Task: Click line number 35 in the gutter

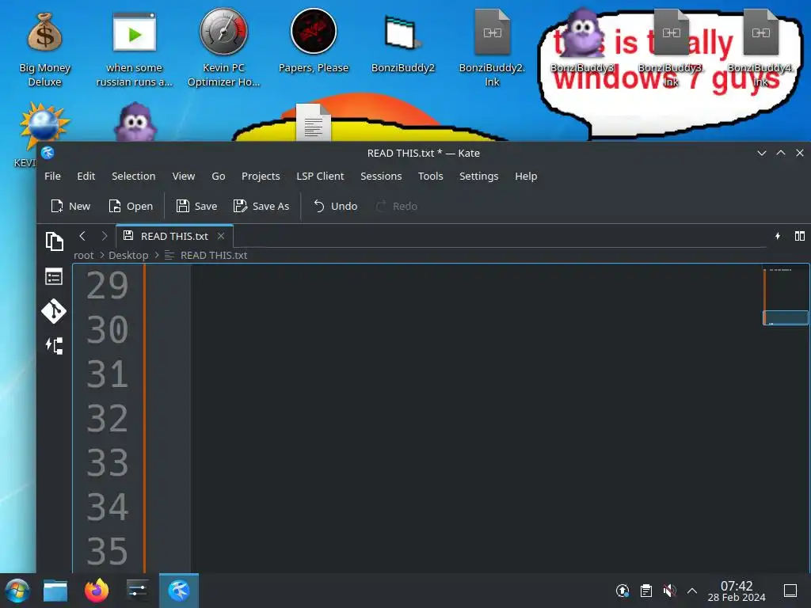Action: 107,552
